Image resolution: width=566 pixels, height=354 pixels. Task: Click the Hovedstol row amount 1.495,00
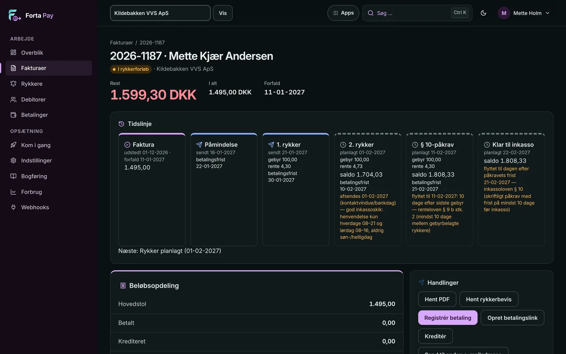tap(382, 304)
